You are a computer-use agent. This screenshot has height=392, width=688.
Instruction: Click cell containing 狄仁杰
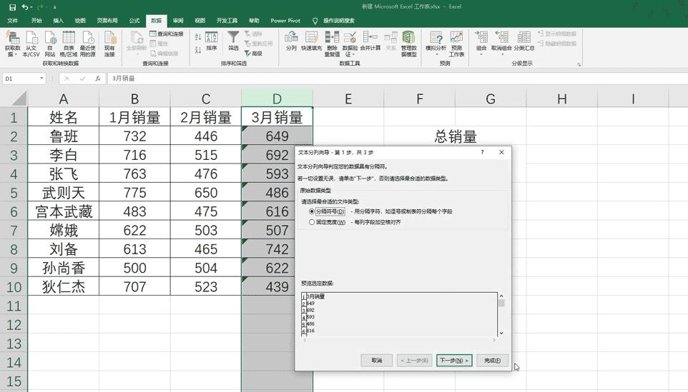64,287
